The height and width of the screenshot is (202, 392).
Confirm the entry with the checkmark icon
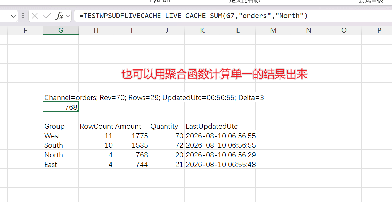click(x=47, y=16)
